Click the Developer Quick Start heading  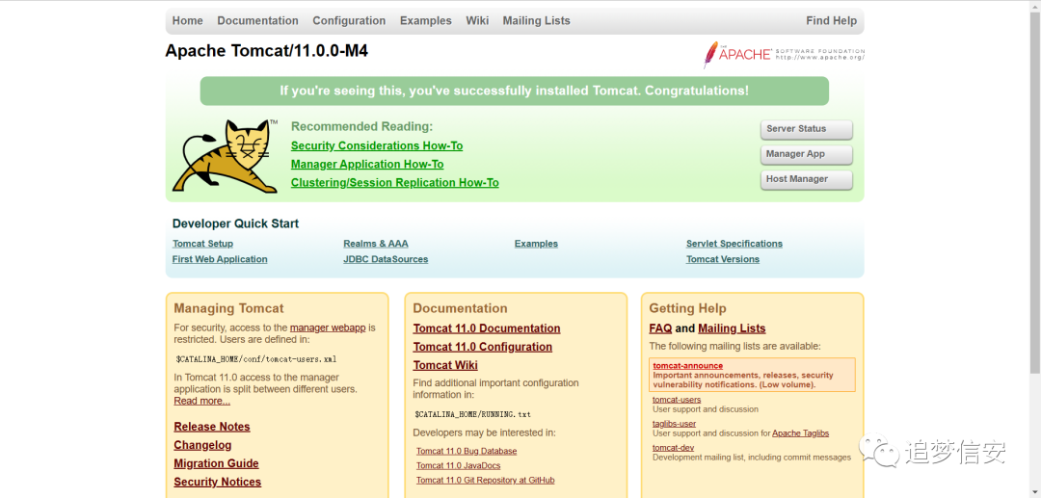coord(236,223)
